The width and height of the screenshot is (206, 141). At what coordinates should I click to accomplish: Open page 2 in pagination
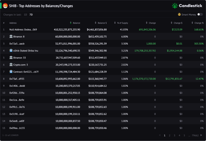169,135
